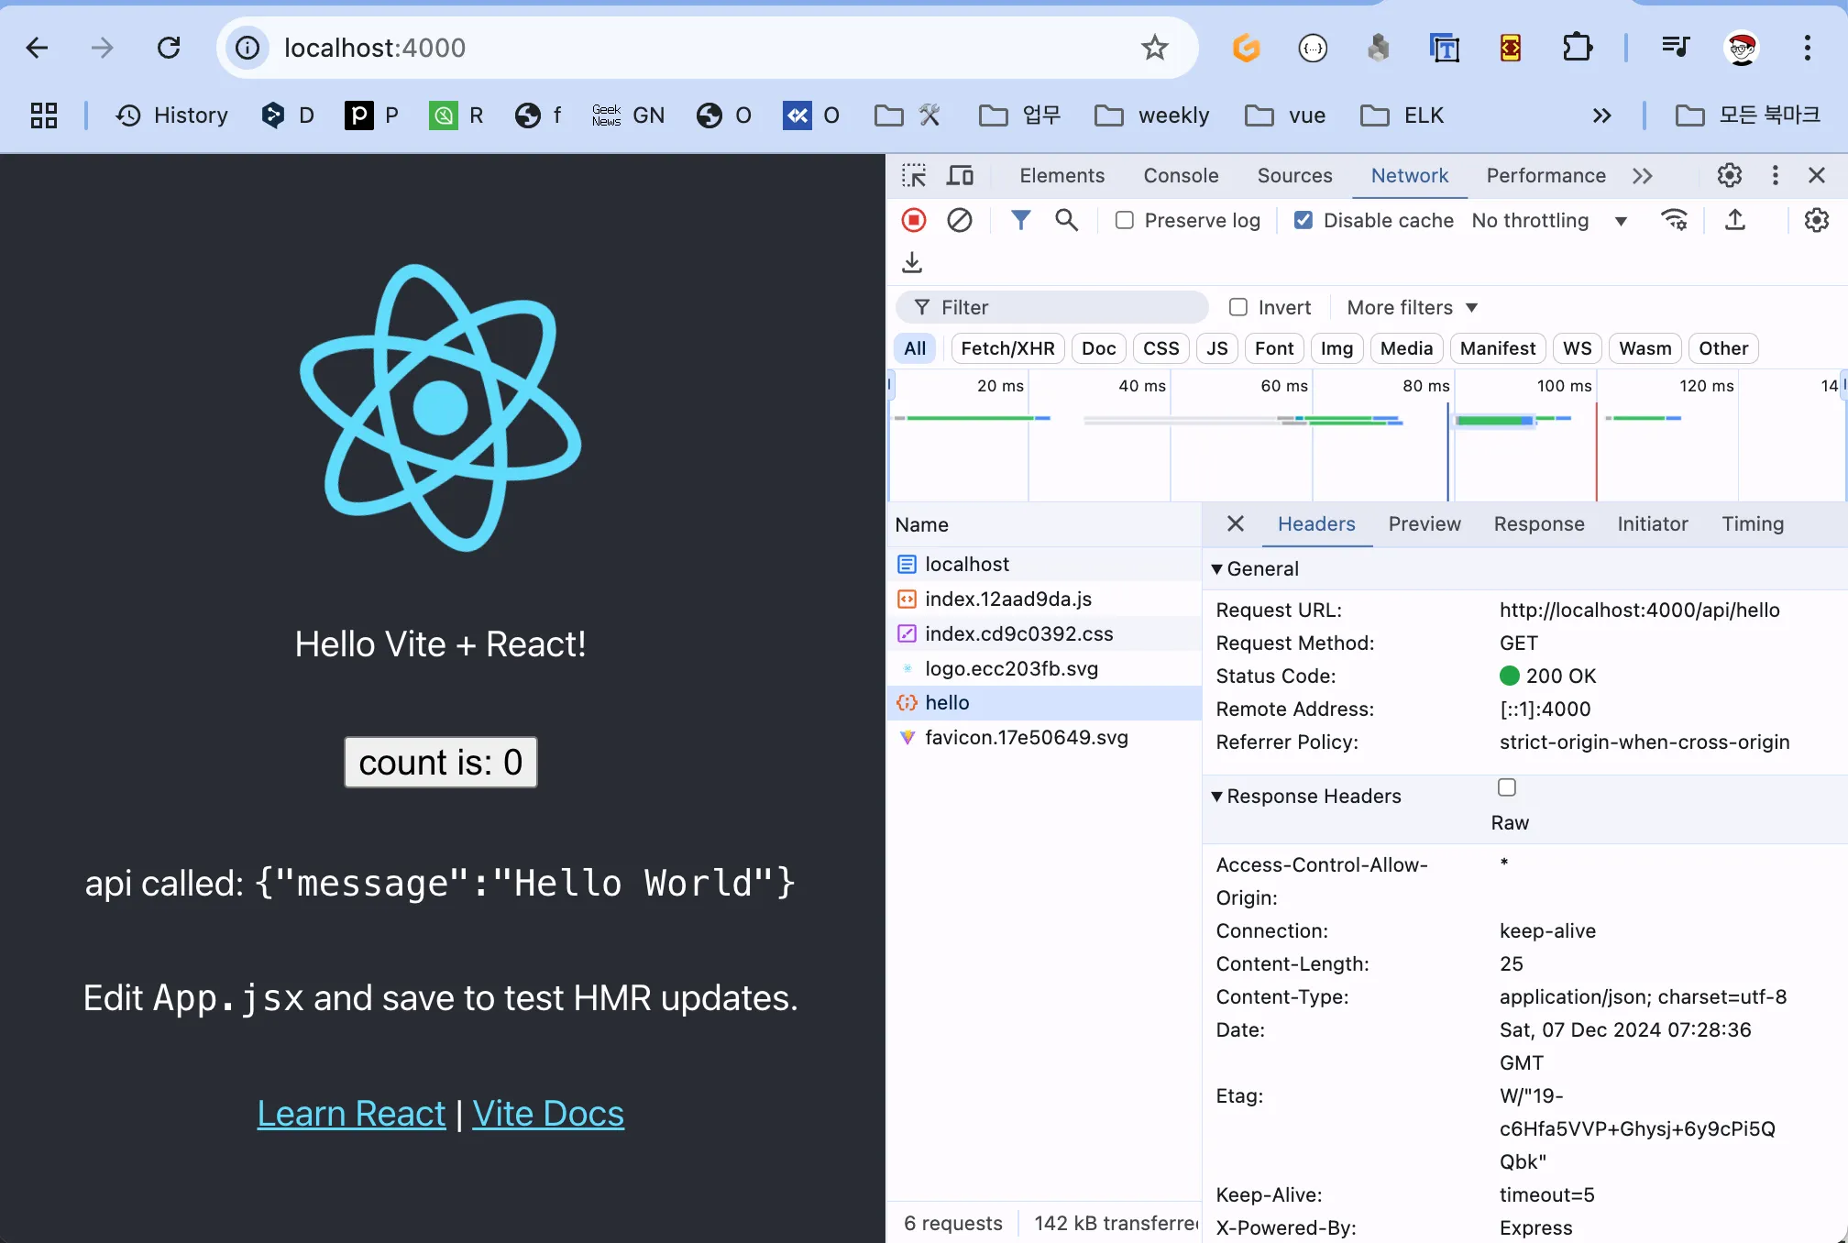Screen dimensions: 1848x1243
Task: Check the Invert filter checkbox
Action: coord(1238,307)
